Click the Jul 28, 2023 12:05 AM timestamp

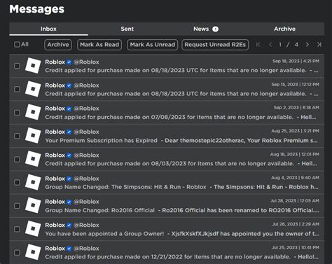[x=295, y=201]
